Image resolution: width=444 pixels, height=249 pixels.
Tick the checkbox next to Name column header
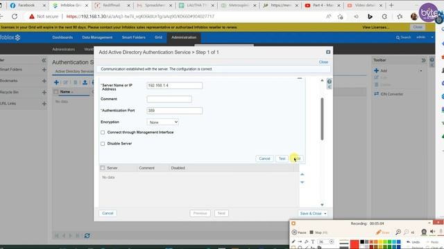point(55,92)
